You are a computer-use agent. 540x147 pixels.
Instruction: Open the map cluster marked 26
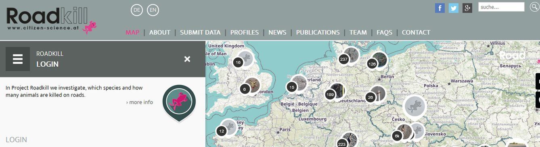[x=370, y=97]
